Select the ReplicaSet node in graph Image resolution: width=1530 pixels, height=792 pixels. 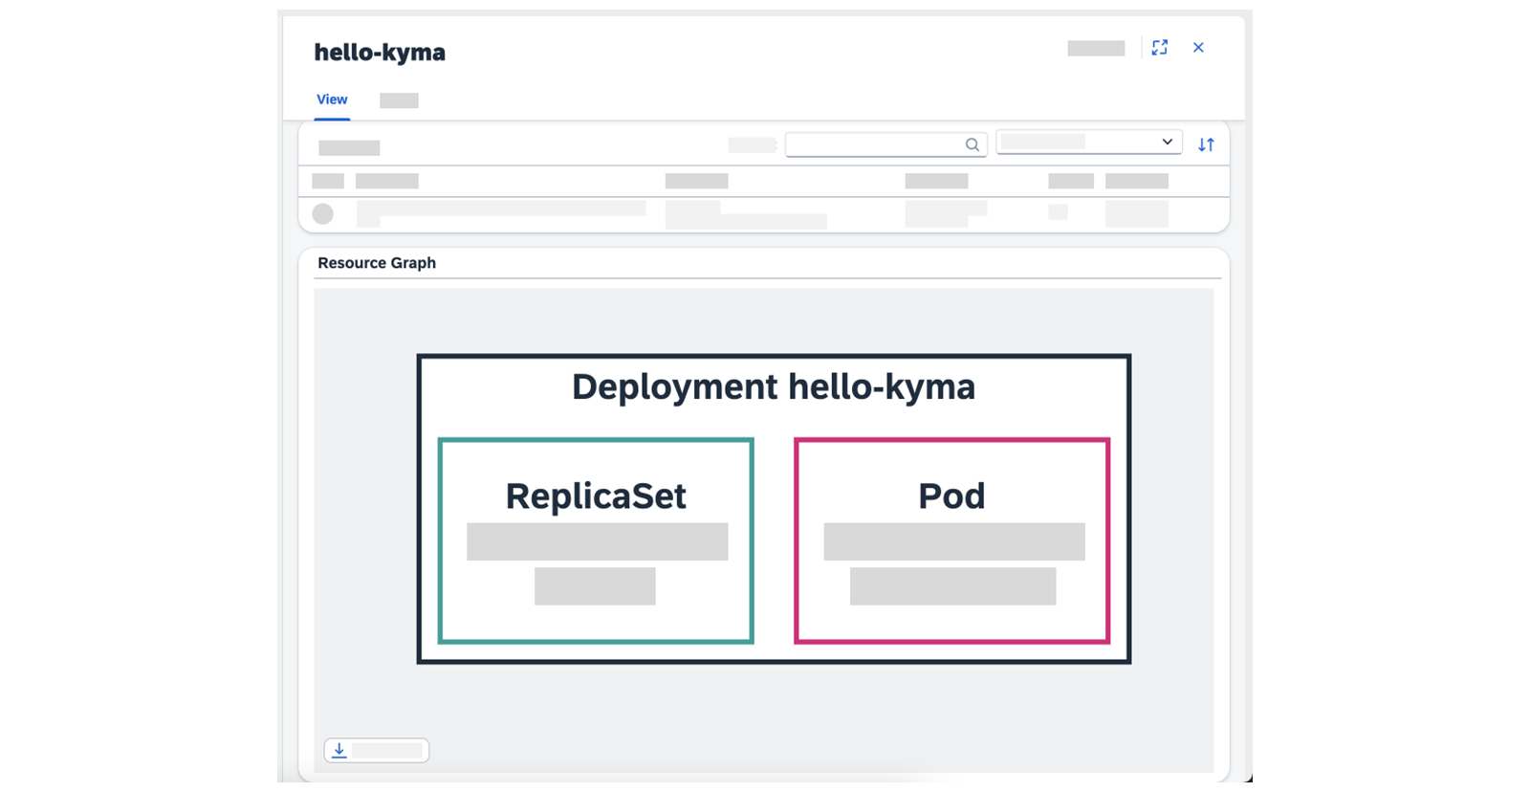[x=596, y=540]
